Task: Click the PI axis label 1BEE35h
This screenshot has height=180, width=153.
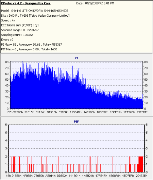Action: (x=116, y=112)
